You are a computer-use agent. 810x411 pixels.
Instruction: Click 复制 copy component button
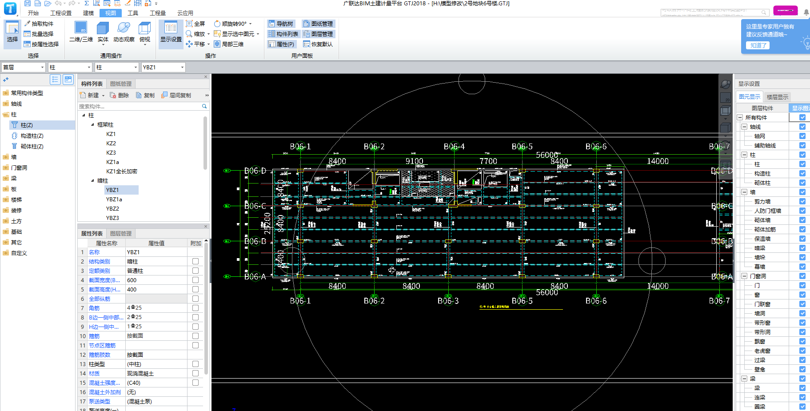coord(145,95)
